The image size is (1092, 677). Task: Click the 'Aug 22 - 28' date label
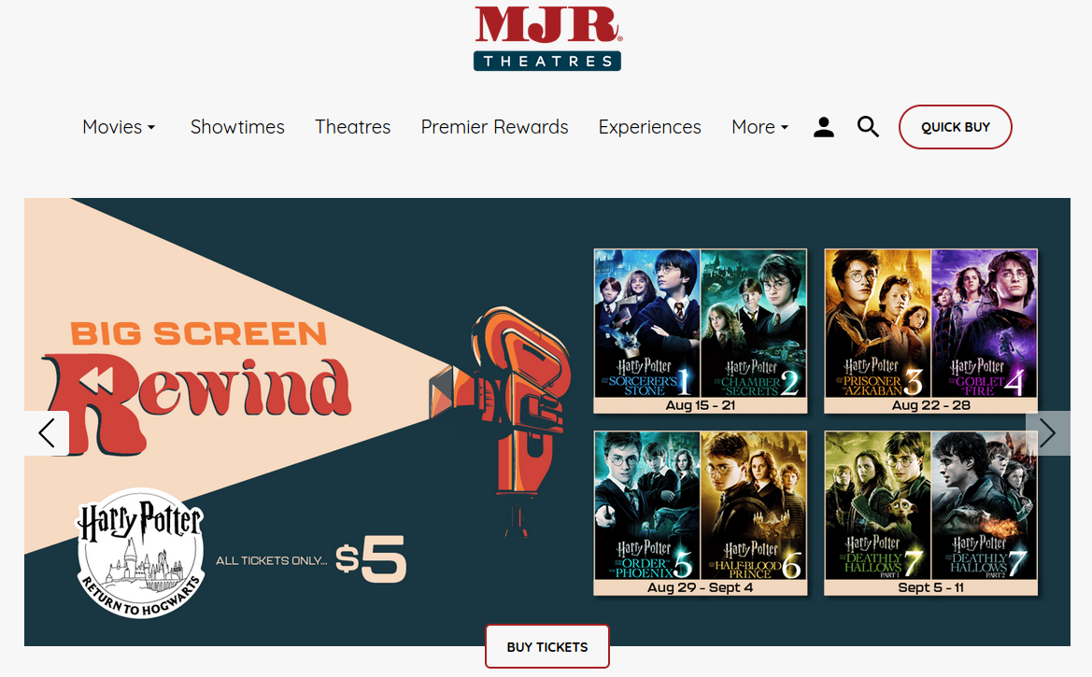click(x=931, y=405)
